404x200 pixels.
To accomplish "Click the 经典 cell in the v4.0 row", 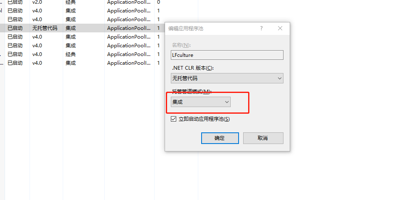I will click(x=71, y=54).
